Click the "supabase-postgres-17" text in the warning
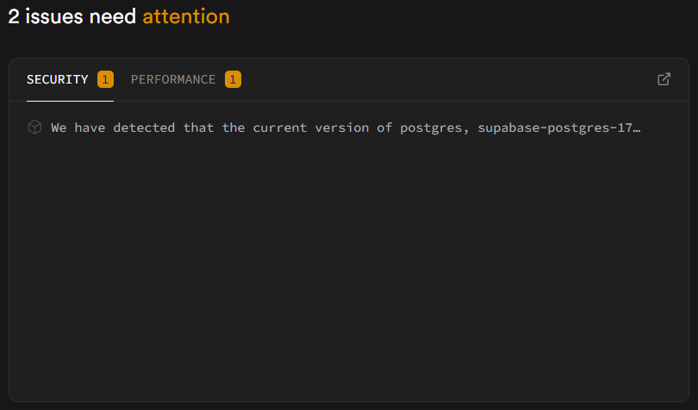Screen dimensions: 698x410 point(556,127)
